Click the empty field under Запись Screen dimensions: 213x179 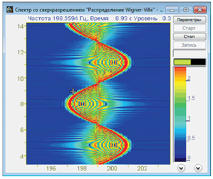[x=189, y=53]
